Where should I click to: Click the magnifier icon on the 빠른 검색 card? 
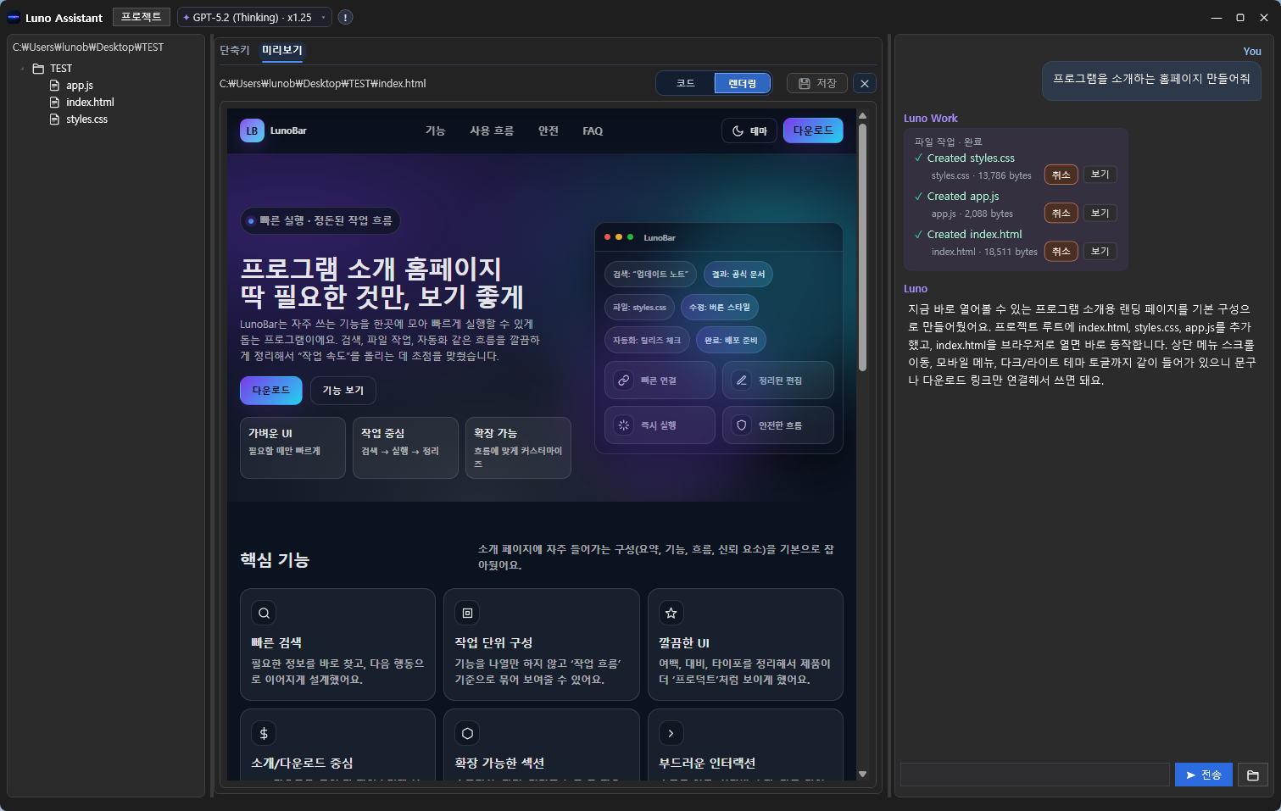[x=263, y=612]
